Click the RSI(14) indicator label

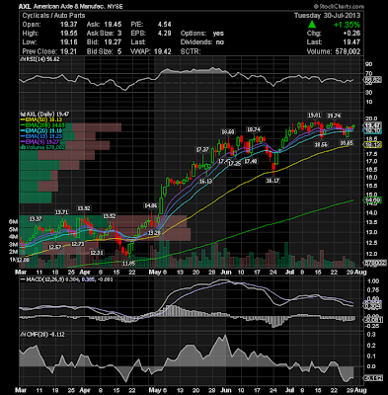pos(40,59)
